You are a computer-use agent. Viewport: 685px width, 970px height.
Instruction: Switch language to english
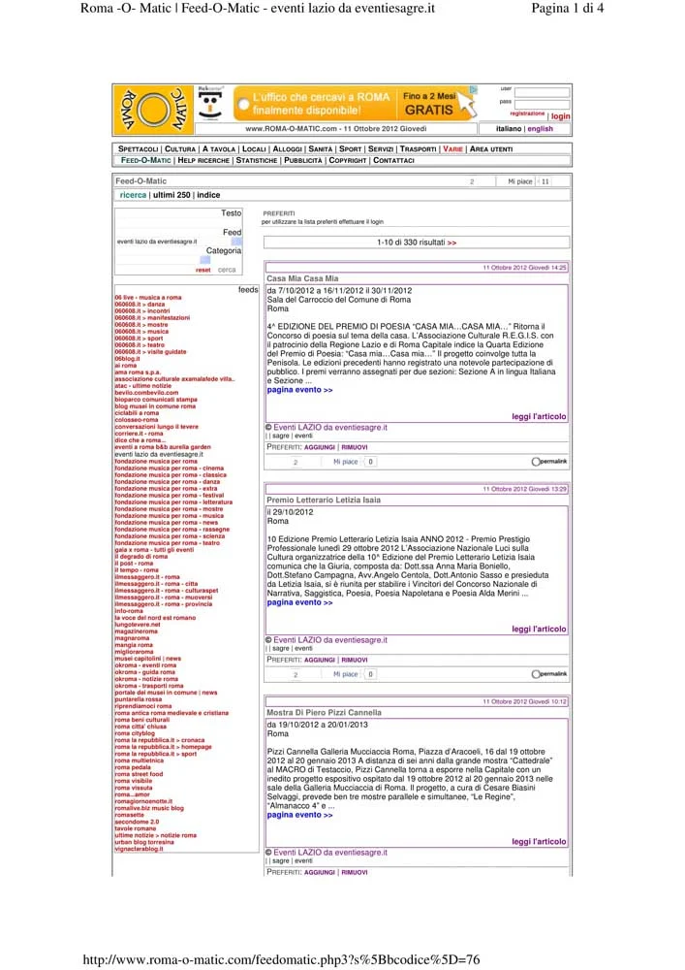pos(541,128)
